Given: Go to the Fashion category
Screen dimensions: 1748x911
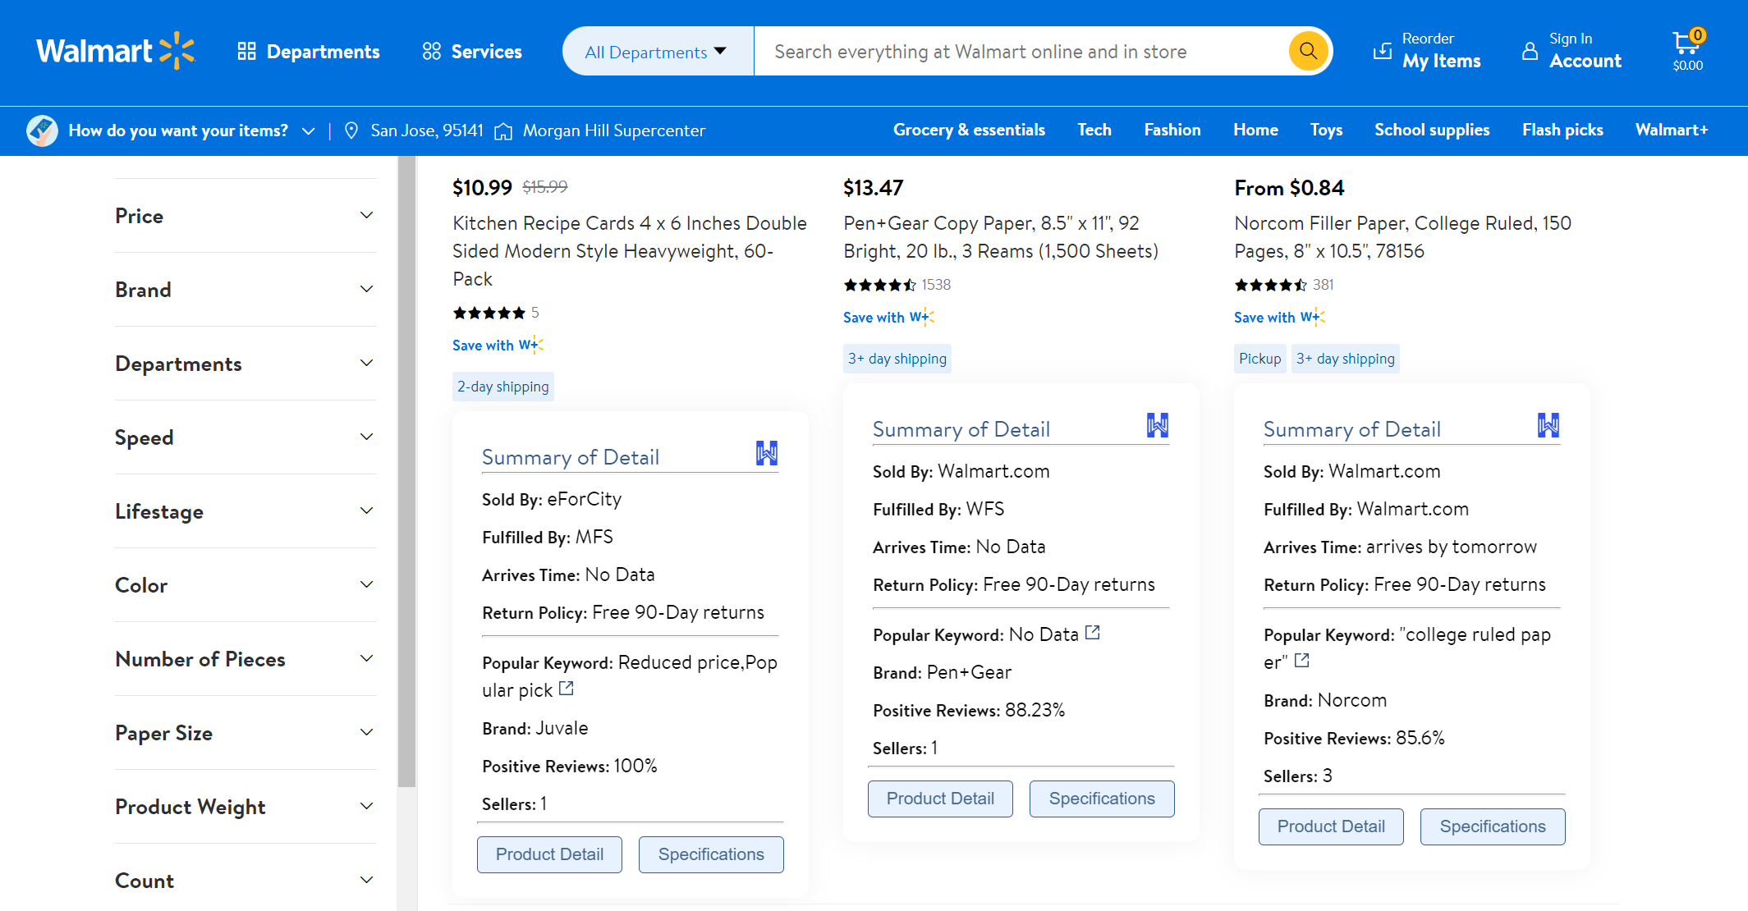Looking at the screenshot, I should (1172, 130).
